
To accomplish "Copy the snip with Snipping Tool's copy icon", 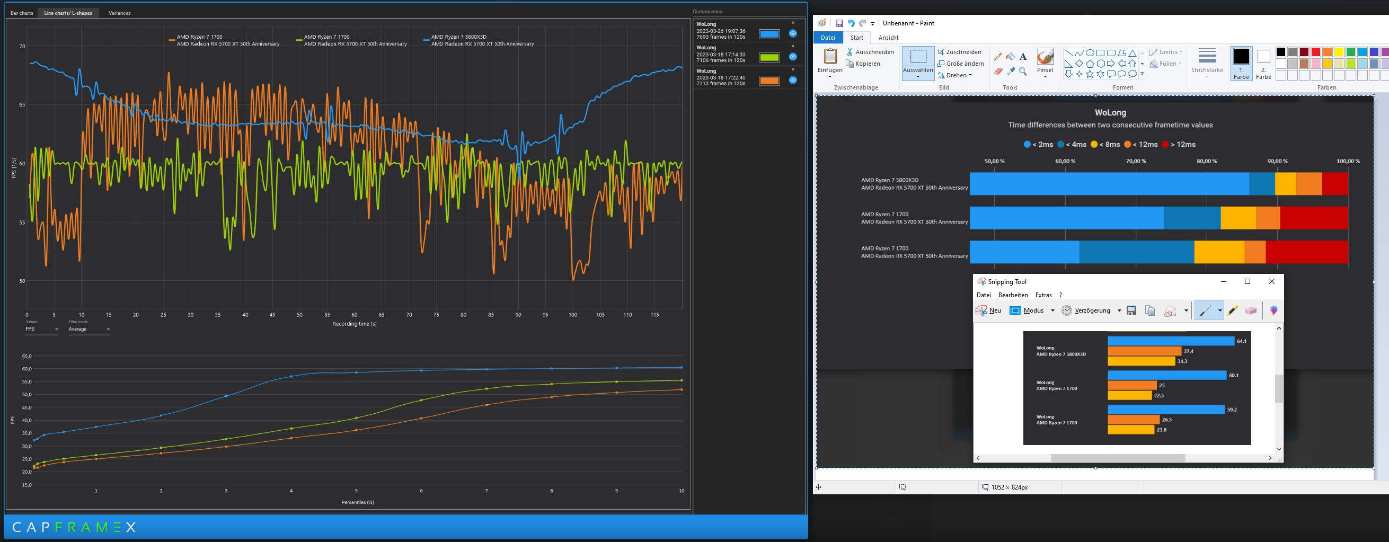I will pos(1150,310).
